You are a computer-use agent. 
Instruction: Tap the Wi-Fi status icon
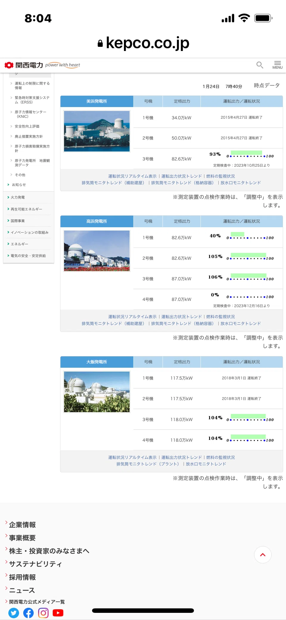244,18
